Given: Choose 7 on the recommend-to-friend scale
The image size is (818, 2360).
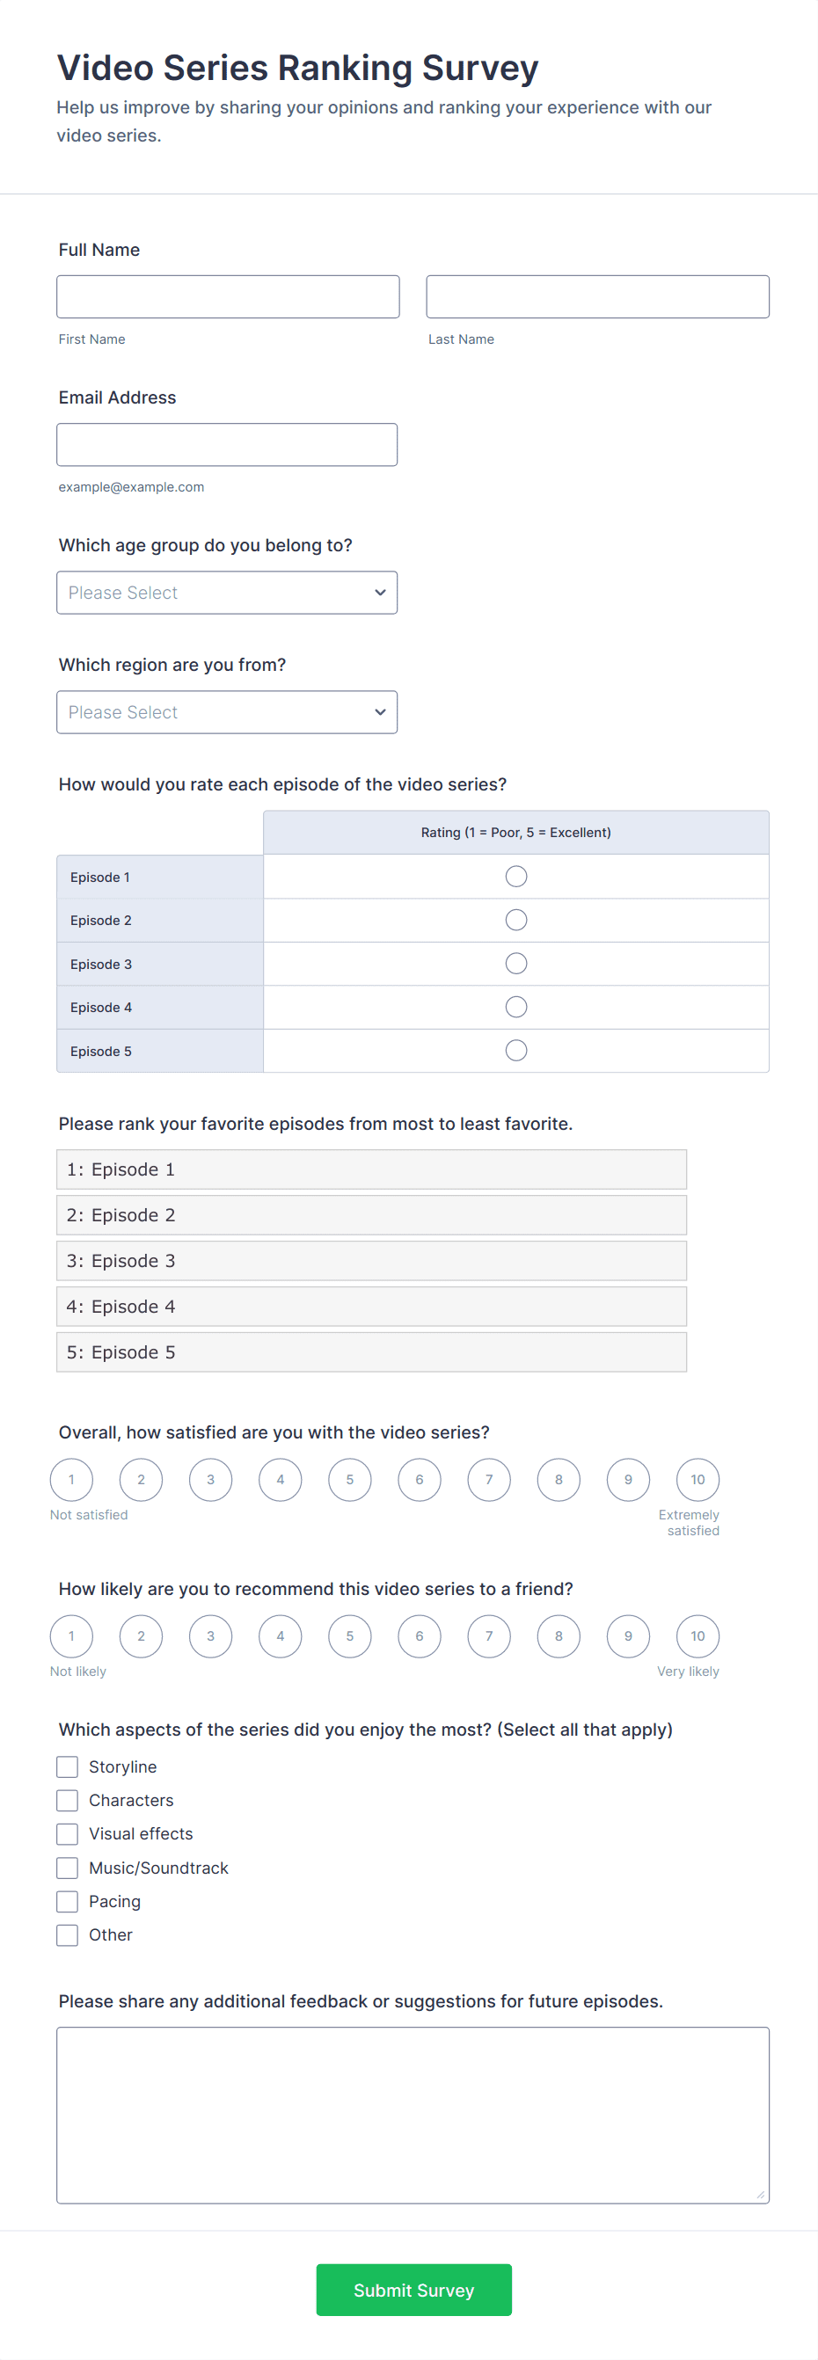Looking at the screenshot, I should tap(488, 1636).
